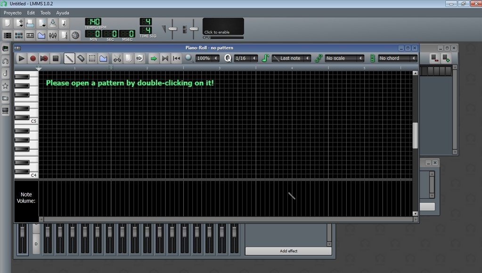Create a new project from the main toolbar
Screen dimensions: 482x273
(x=7, y=23)
